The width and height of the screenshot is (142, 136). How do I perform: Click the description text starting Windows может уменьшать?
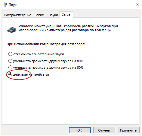(x=68, y=28)
